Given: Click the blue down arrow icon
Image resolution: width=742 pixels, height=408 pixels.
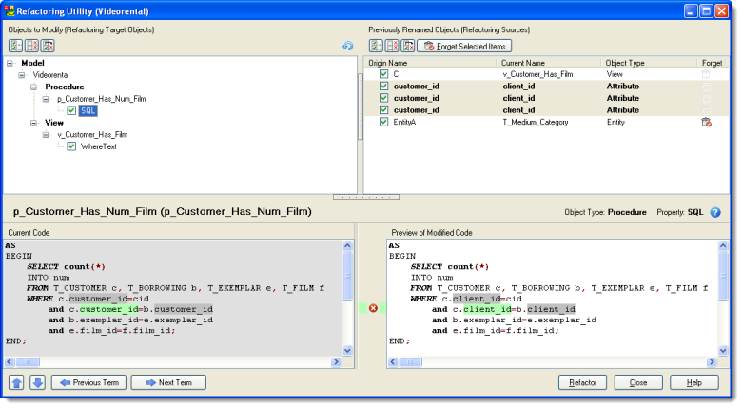Looking at the screenshot, I should (x=37, y=382).
